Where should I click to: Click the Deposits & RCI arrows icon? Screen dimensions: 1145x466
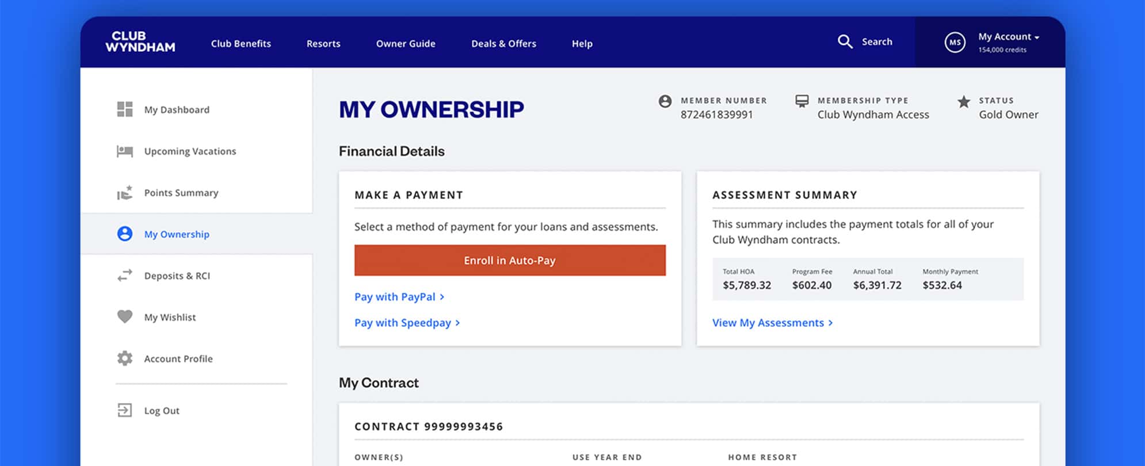(125, 276)
